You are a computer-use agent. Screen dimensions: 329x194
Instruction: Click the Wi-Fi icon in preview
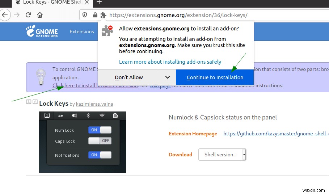(102, 115)
